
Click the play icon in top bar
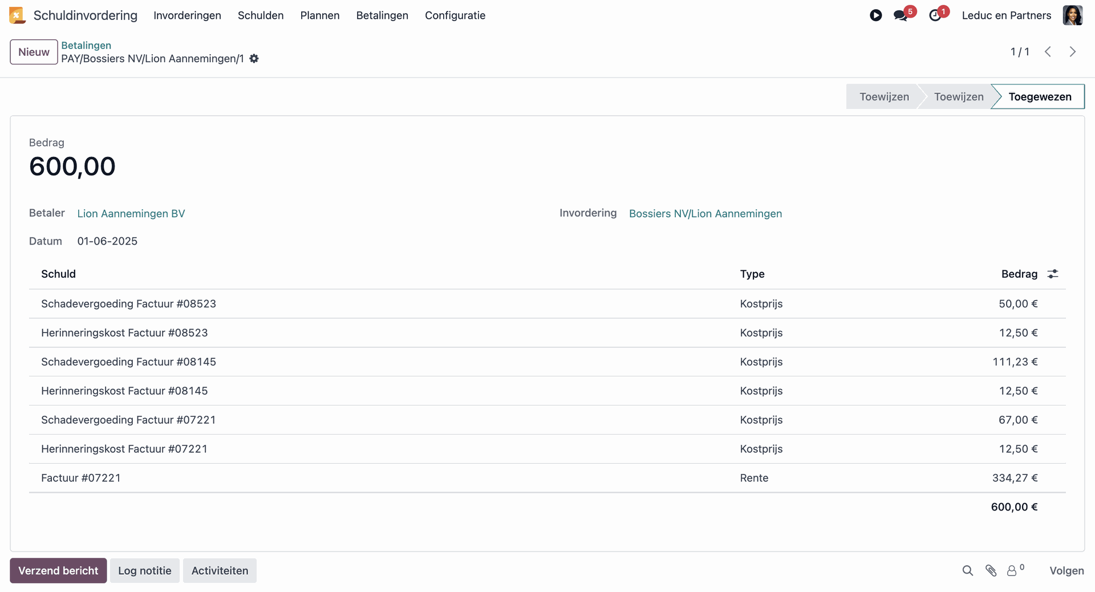tap(875, 15)
